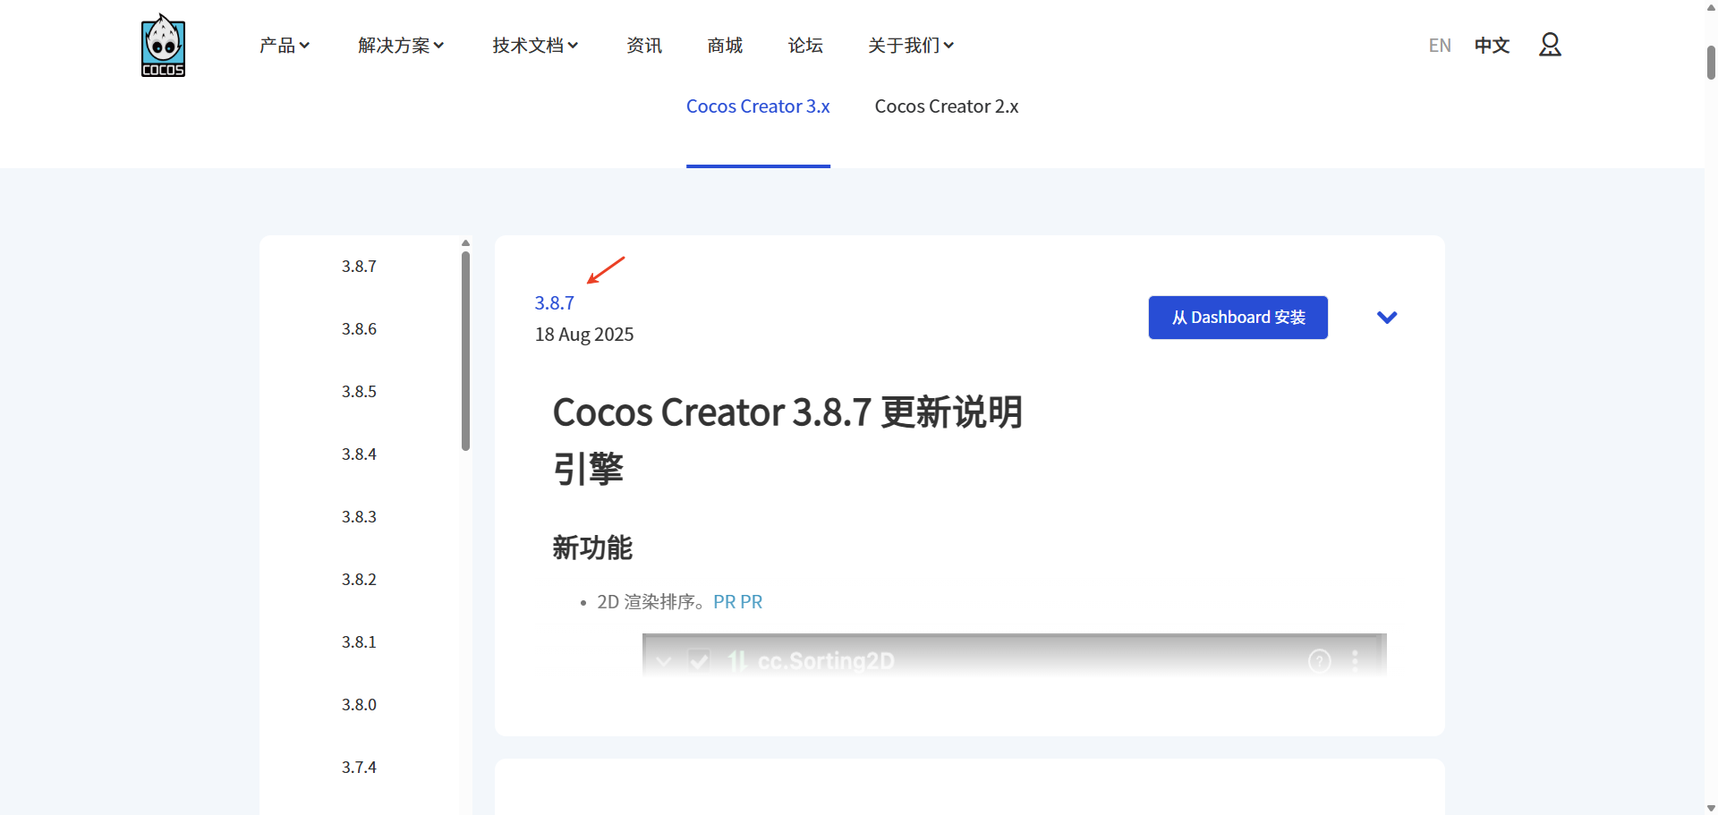The height and width of the screenshot is (815, 1718).
Task: Click the 新功能 section heading
Action: click(x=592, y=548)
